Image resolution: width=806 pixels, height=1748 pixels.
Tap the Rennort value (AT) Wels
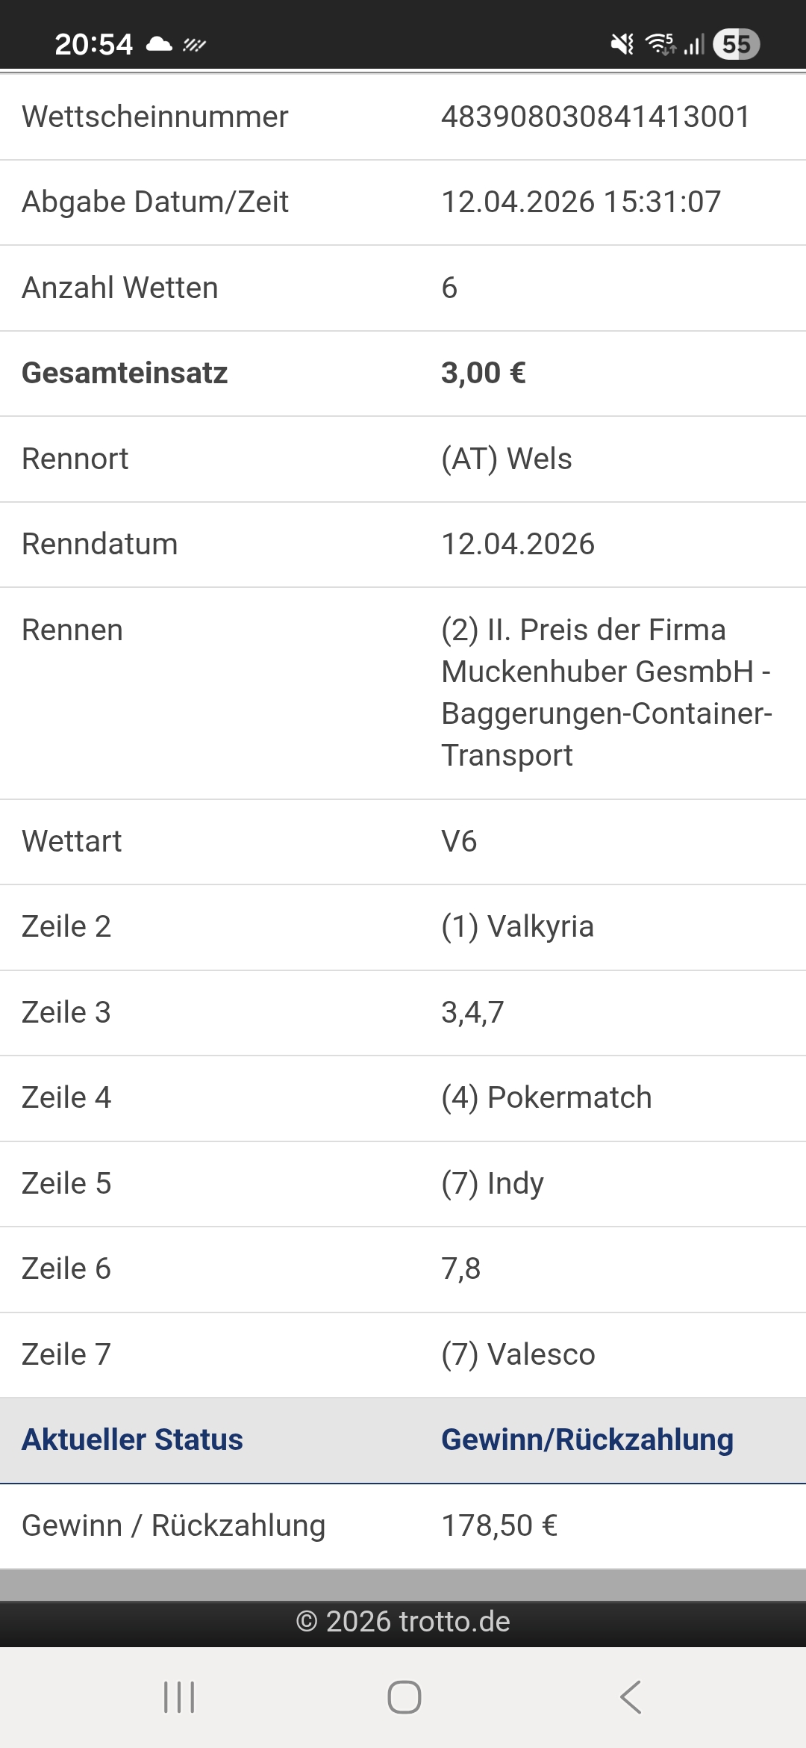(x=507, y=459)
